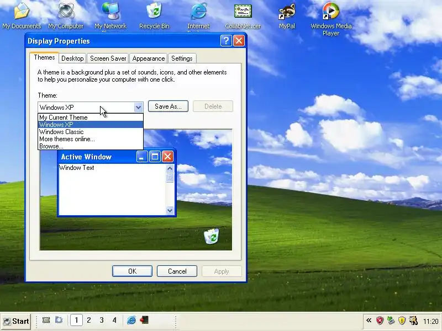Select Windows Classic theme option
The image size is (442, 331).
(91, 132)
